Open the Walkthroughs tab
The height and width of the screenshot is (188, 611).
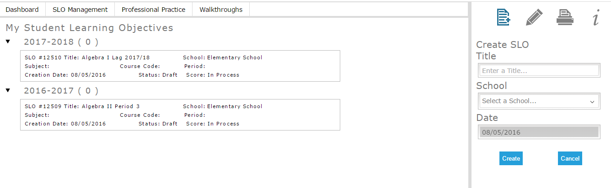point(221,9)
